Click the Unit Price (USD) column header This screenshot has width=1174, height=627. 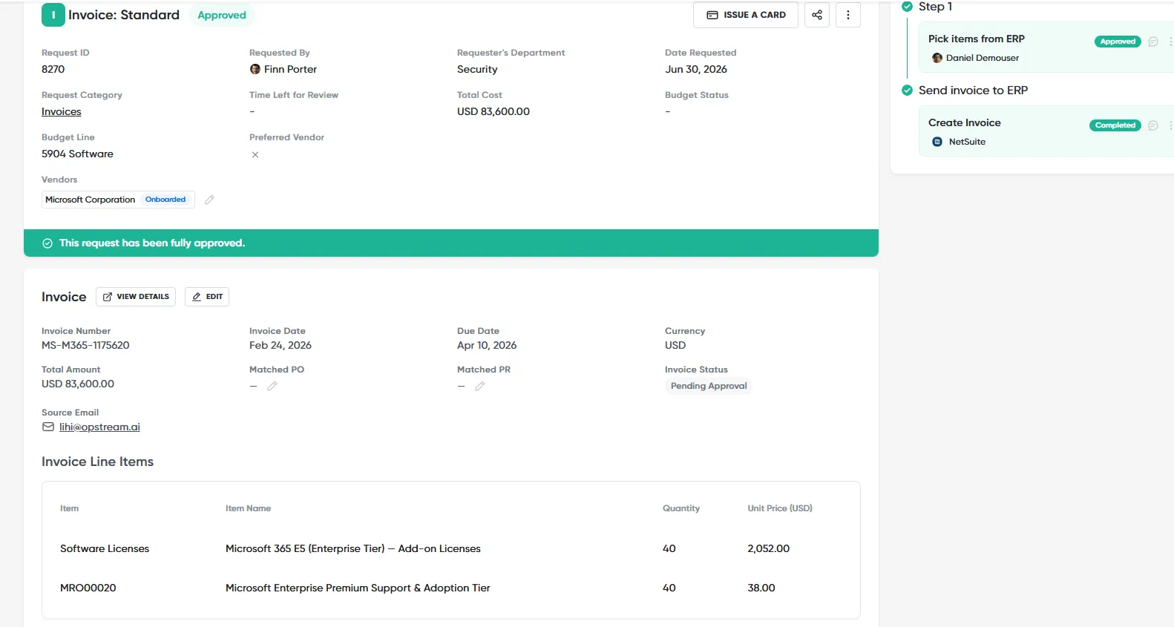coord(780,508)
